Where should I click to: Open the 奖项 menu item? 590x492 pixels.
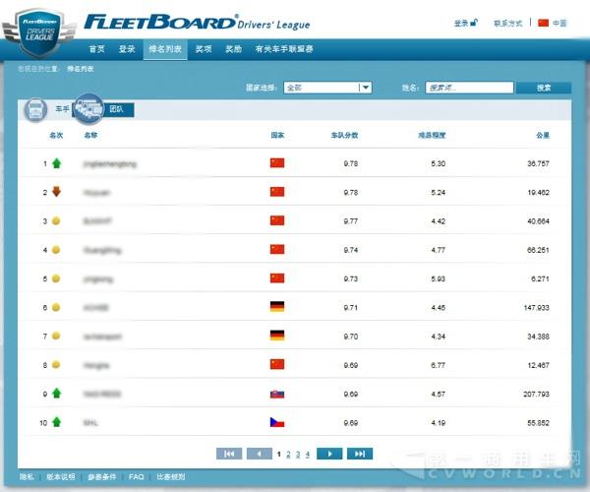pos(204,49)
